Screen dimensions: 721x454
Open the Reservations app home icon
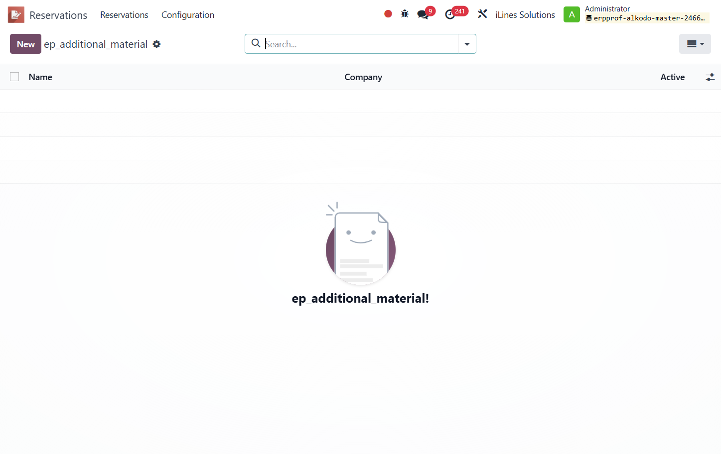16,15
